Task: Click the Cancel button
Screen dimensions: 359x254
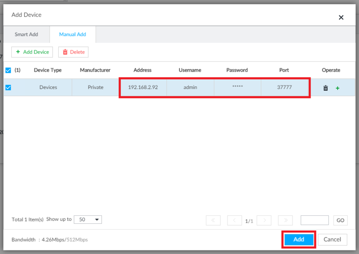Action: pyautogui.click(x=332, y=240)
